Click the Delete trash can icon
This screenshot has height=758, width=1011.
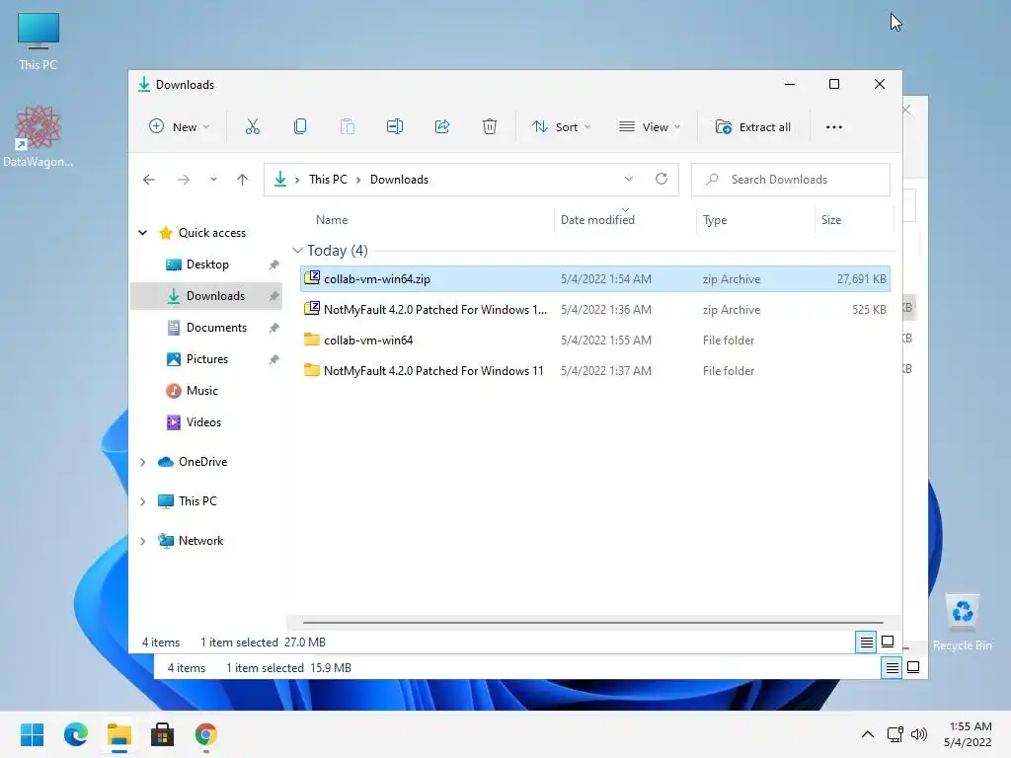(490, 127)
